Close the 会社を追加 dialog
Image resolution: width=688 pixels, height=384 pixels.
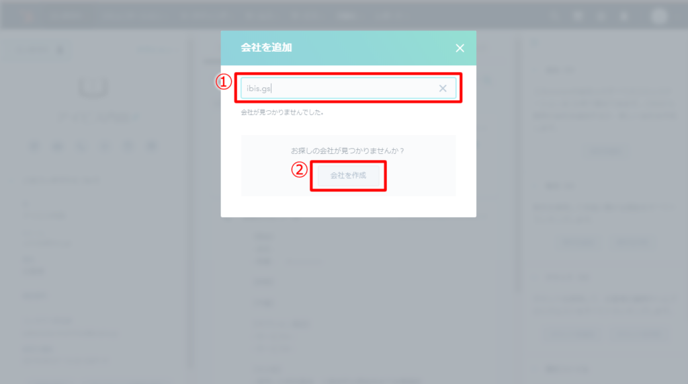coord(460,48)
